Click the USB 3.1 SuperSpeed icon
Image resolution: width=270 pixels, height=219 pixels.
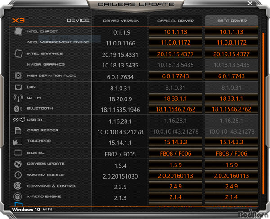click(19, 120)
